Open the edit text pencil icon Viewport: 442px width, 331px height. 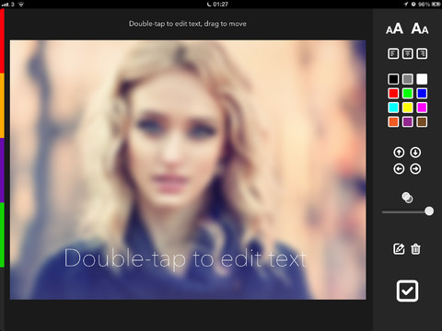(399, 249)
